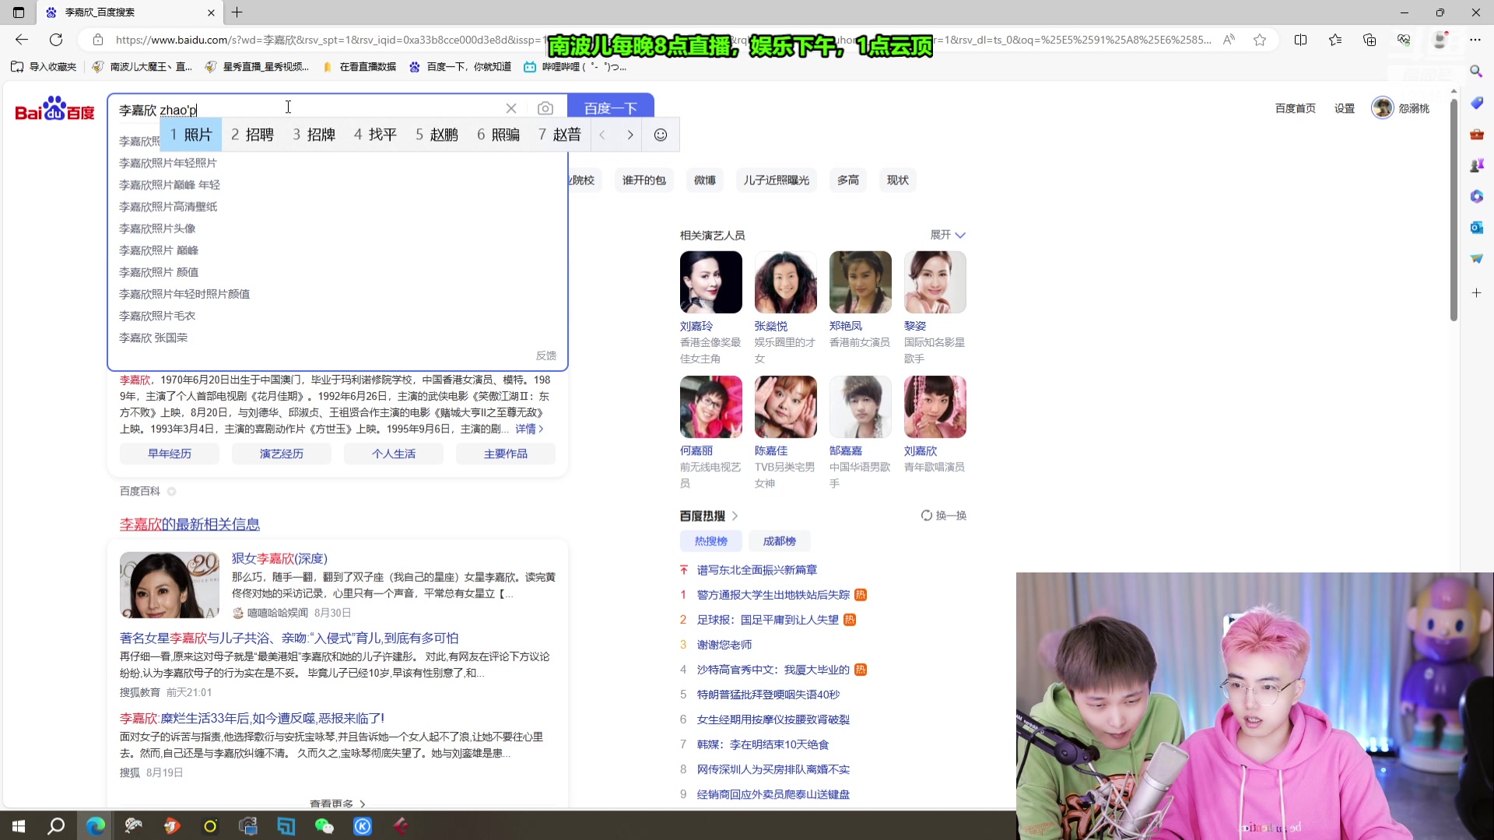Click the browser back arrow
The image size is (1494, 840).
(22, 40)
